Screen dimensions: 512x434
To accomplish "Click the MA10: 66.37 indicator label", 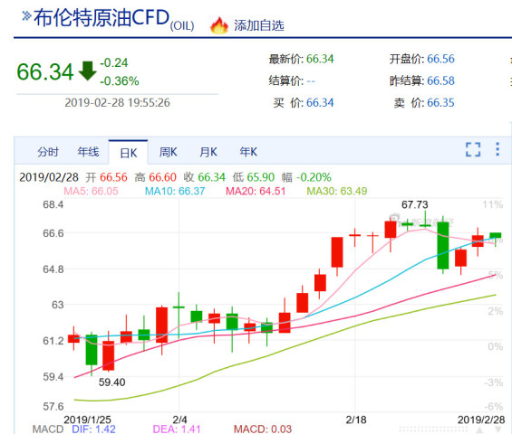I will point(175,191).
